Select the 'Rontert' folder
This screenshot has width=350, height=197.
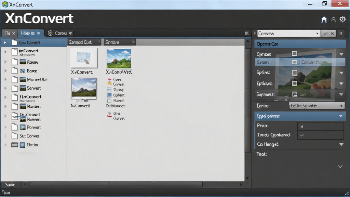[x=34, y=107]
